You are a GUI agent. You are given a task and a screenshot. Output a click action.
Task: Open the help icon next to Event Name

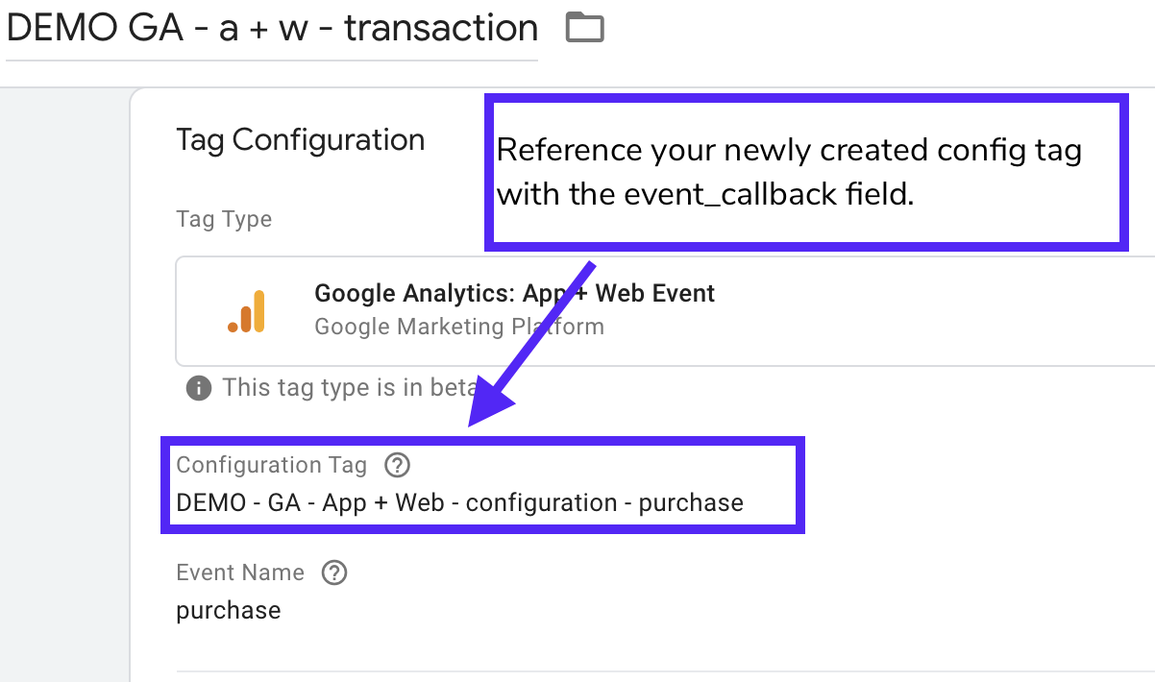[333, 573]
